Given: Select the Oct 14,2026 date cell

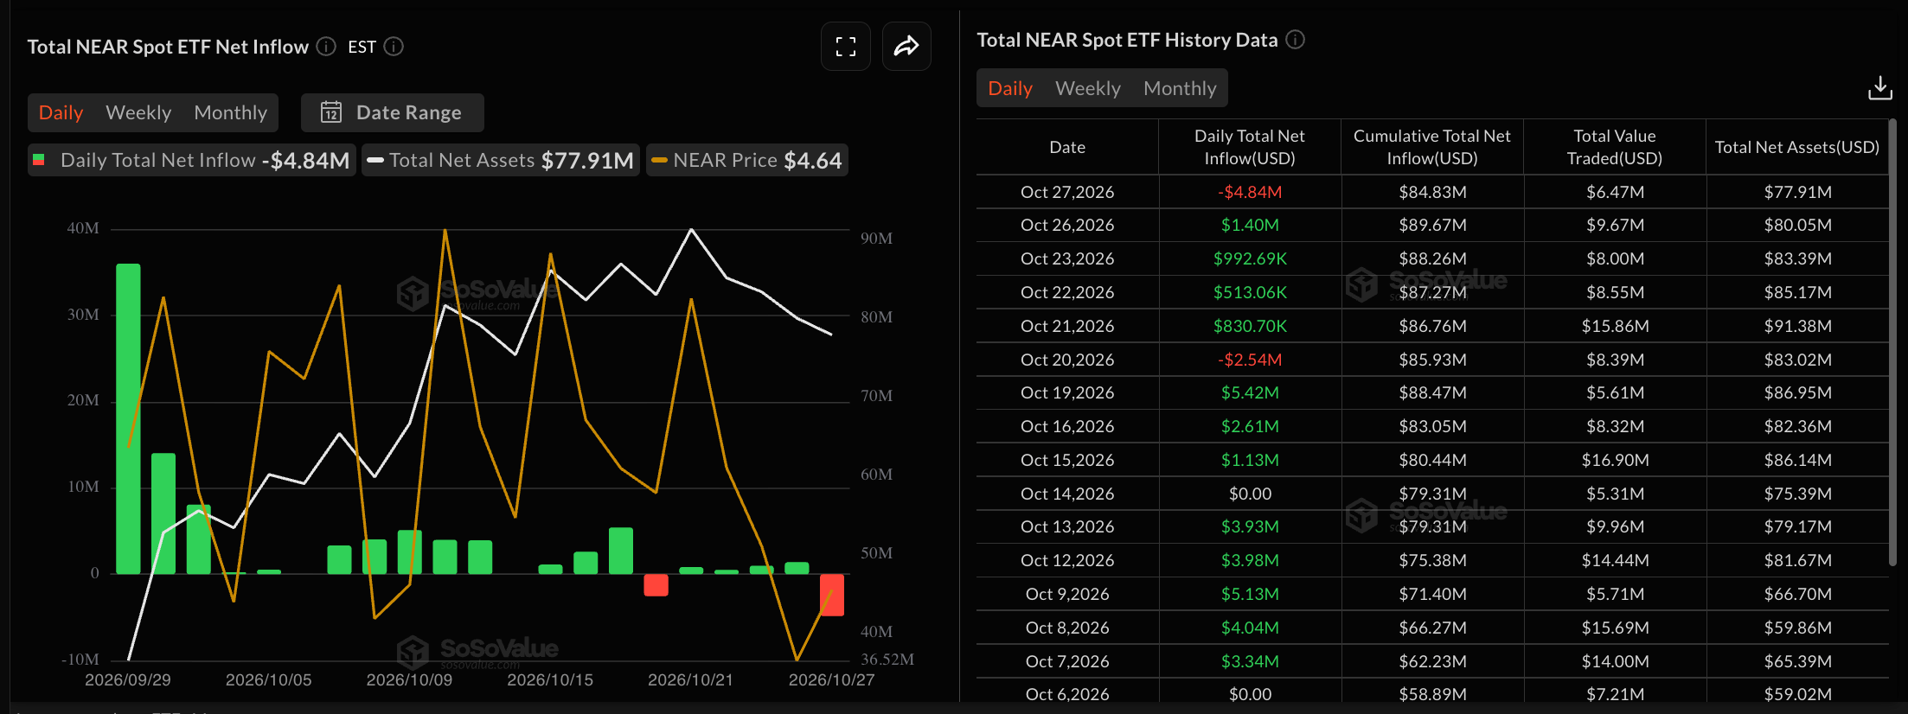Looking at the screenshot, I should pyautogui.click(x=1067, y=494).
